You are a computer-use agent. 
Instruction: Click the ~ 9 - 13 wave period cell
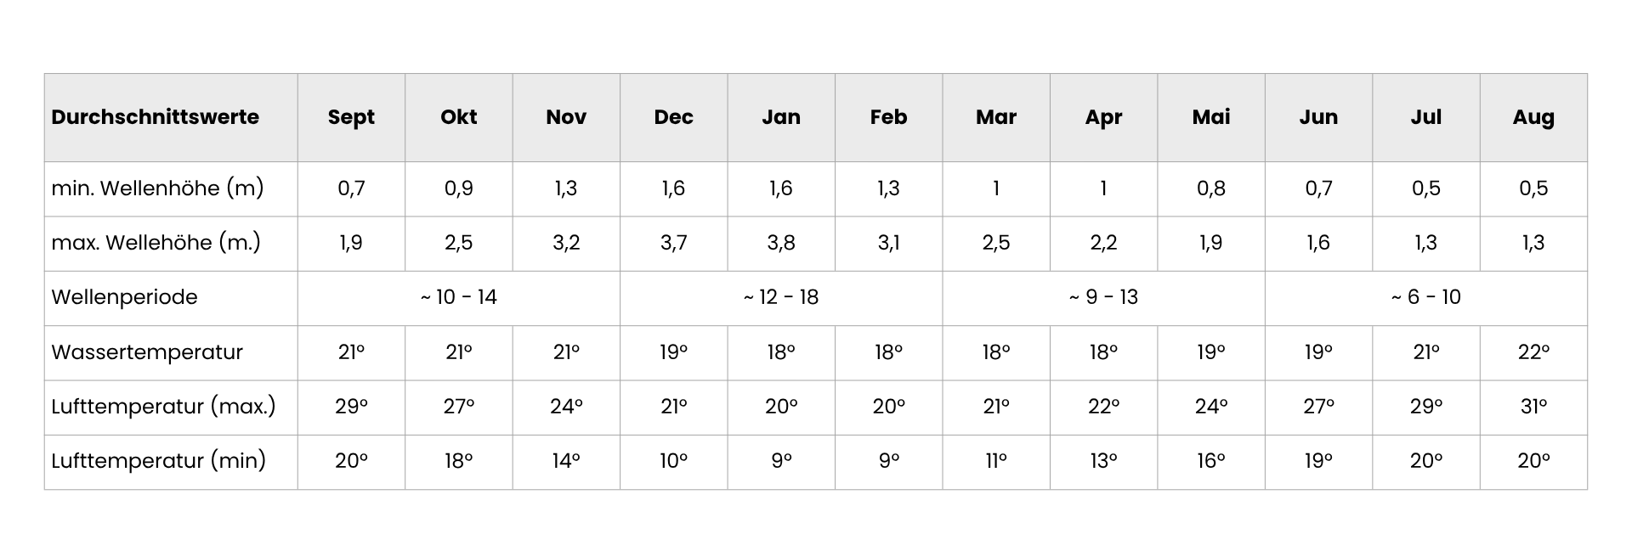point(1103,298)
